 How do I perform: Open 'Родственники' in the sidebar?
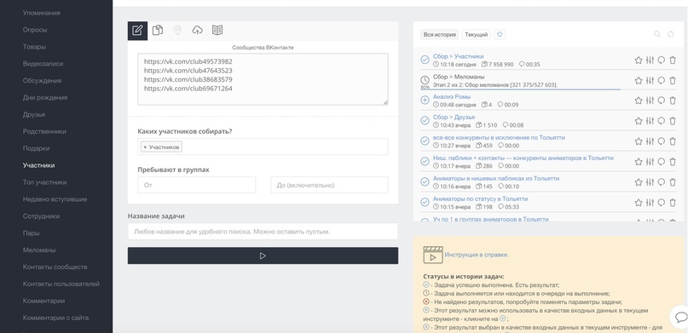click(x=44, y=131)
